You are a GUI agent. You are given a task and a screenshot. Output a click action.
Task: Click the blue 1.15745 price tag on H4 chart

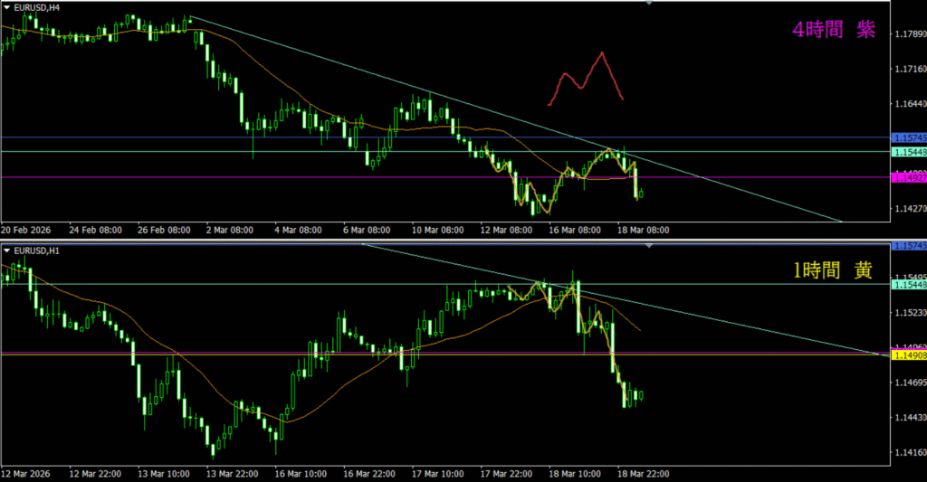tap(908, 137)
